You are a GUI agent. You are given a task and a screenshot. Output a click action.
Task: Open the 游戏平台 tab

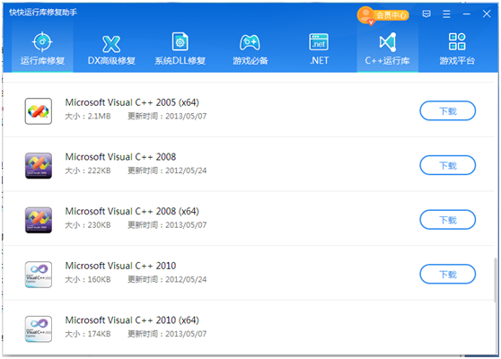[x=457, y=48]
